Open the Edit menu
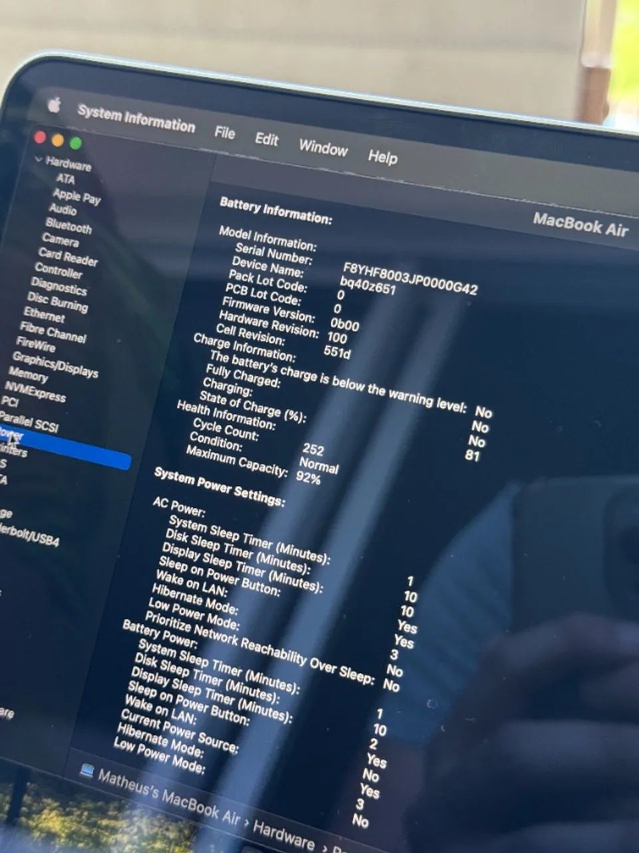Screen dimensions: 639x853 click(266, 139)
